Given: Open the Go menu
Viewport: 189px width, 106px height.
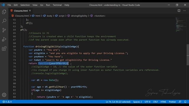Looking at the screenshot, I should pos(42,5).
